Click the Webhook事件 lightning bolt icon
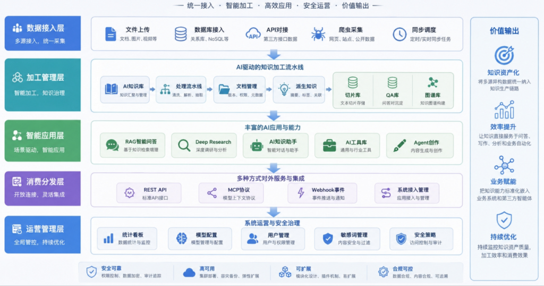This screenshot has height=286, width=544. 301,193
